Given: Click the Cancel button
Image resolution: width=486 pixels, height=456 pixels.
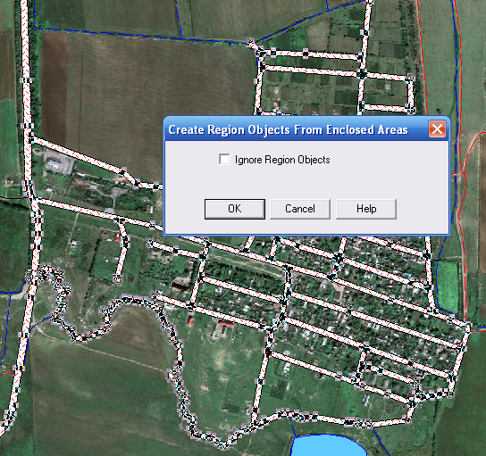Looking at the screenshot, I should pos(300,209).
